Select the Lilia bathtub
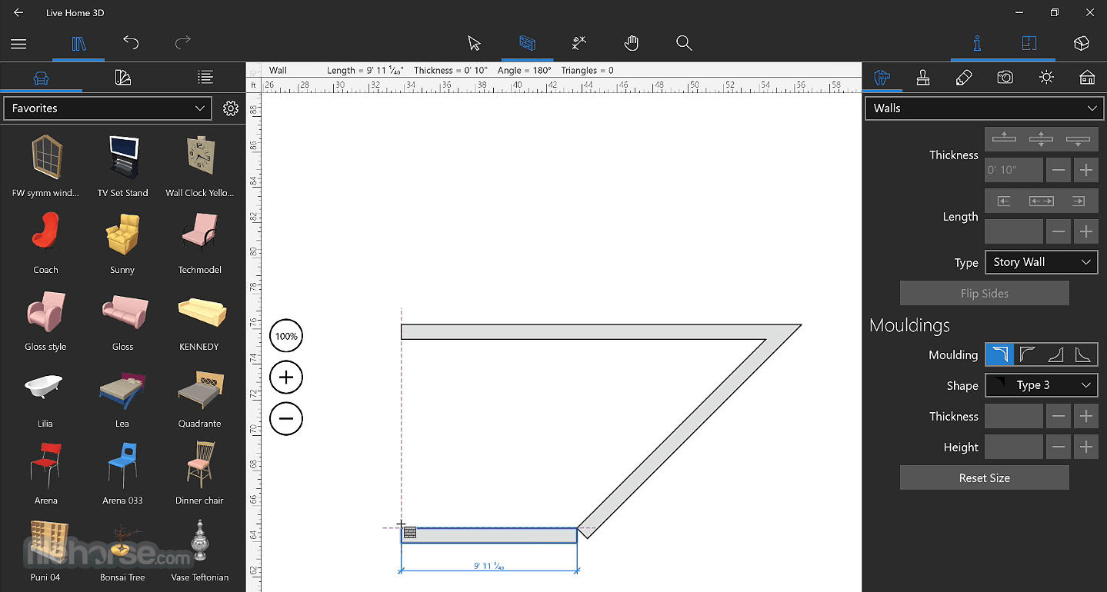 click(x=45, y=388)
